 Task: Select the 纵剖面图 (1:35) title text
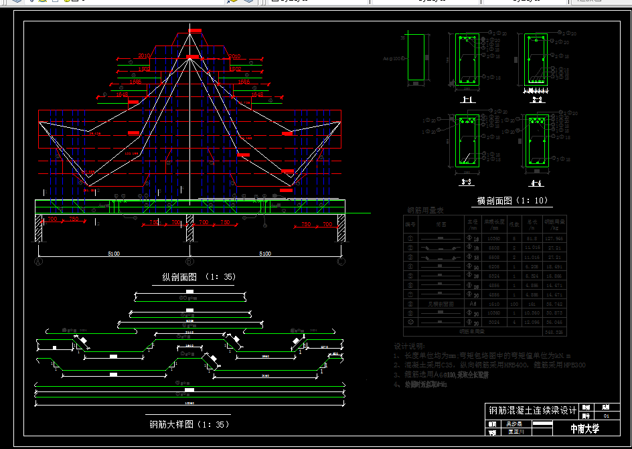[199, 277]
